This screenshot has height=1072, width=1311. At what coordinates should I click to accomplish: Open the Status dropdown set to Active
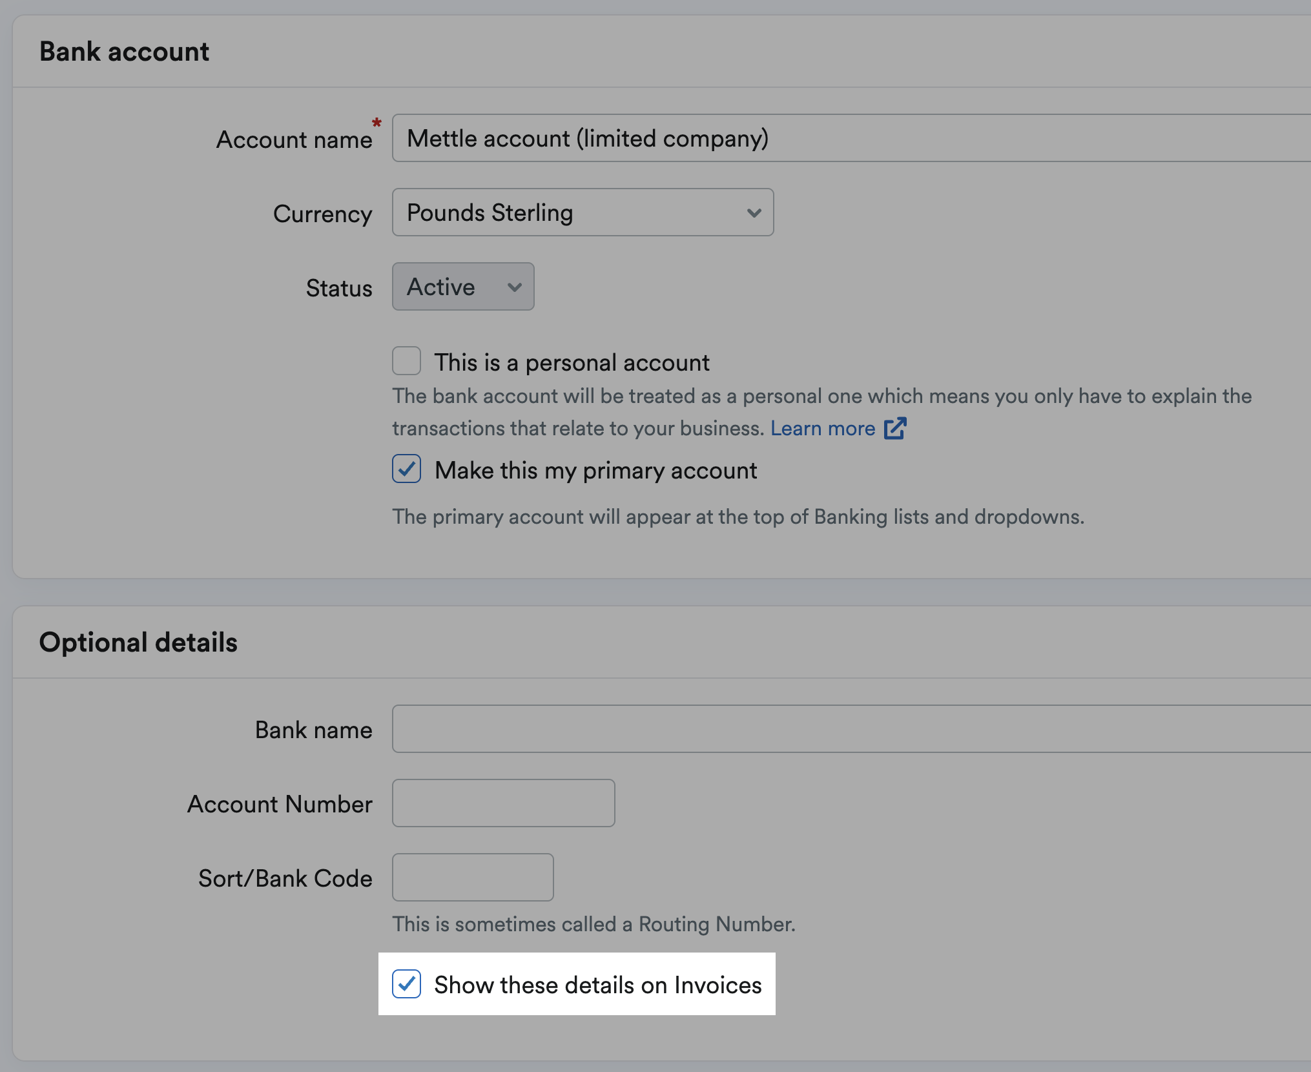(463, 287)
